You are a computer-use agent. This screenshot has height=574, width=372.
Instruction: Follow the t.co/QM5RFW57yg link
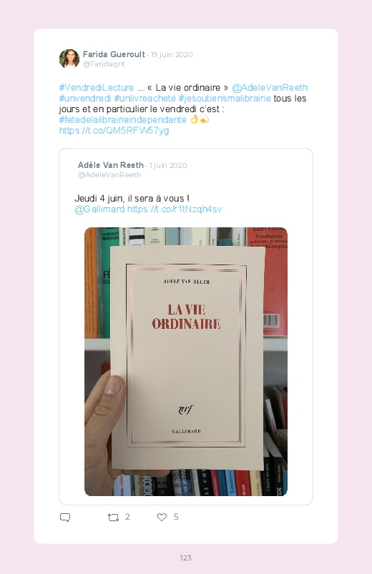tap(114, 131)
